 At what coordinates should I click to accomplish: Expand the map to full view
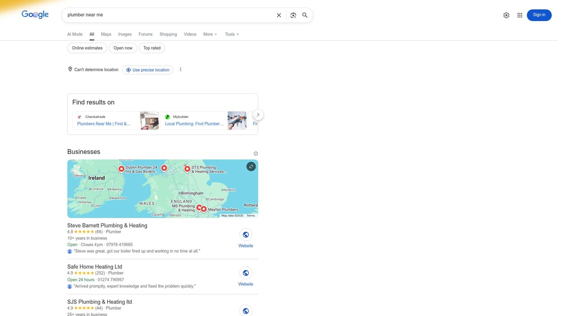point(251,167)
